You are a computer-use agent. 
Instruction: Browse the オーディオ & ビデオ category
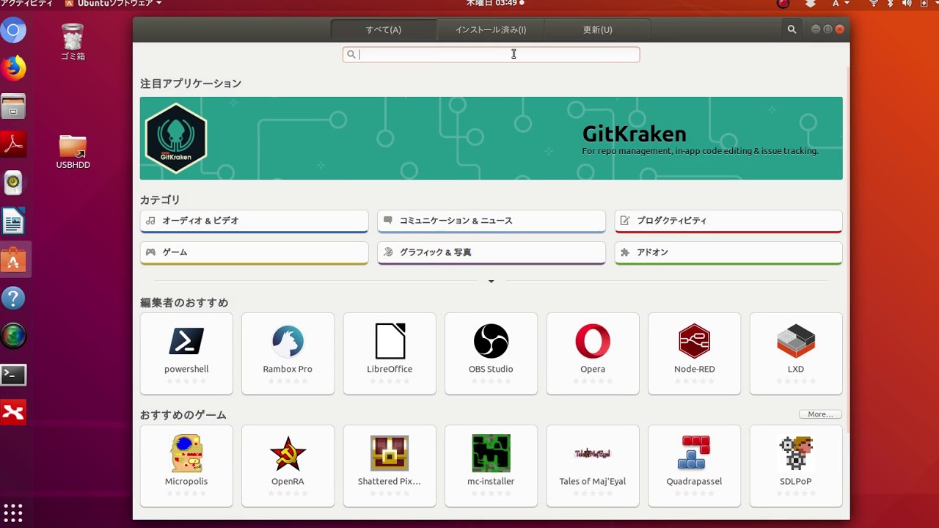[254, 221]
